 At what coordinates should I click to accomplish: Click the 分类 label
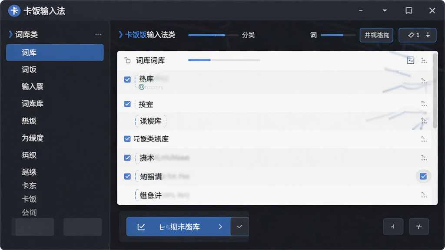coord(248,35)
